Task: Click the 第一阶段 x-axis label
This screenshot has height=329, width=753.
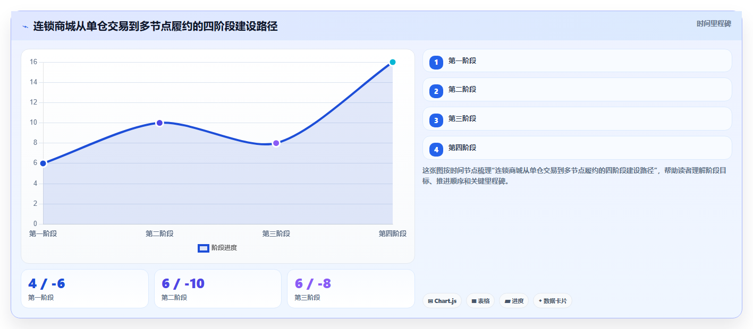Action: [x=43, y=233]
